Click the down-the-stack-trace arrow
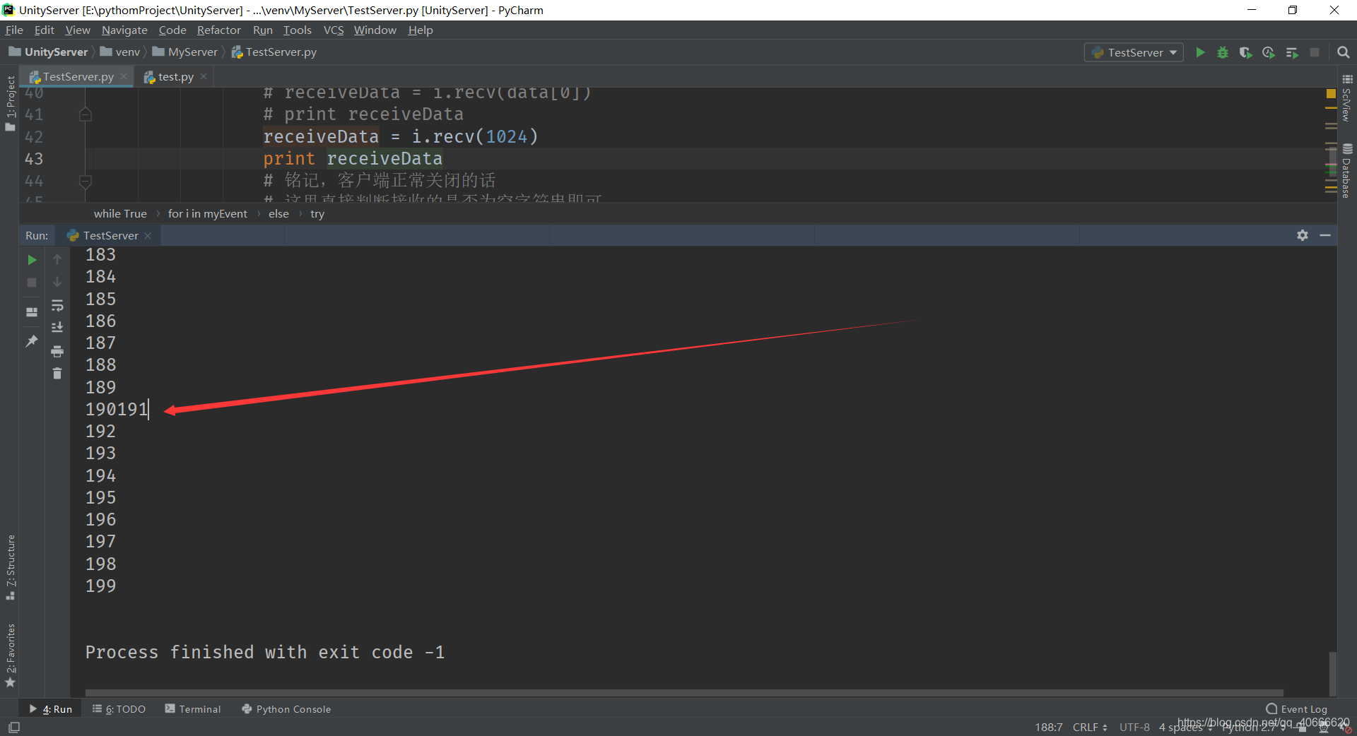1357x736 pixels. click(x=57, y=282)
